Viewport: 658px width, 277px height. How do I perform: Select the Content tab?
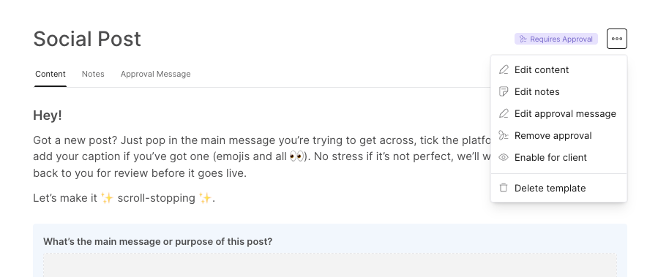pyautogui.click(x=51, y=74)
